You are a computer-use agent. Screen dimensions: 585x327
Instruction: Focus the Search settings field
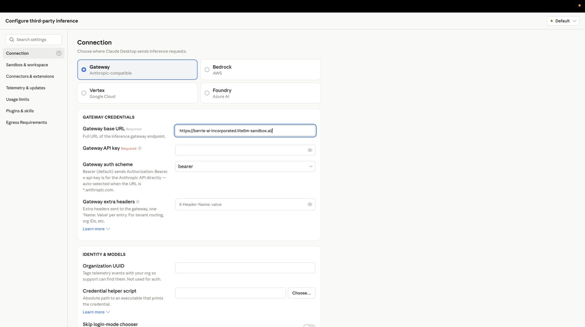tap(34, 40)
